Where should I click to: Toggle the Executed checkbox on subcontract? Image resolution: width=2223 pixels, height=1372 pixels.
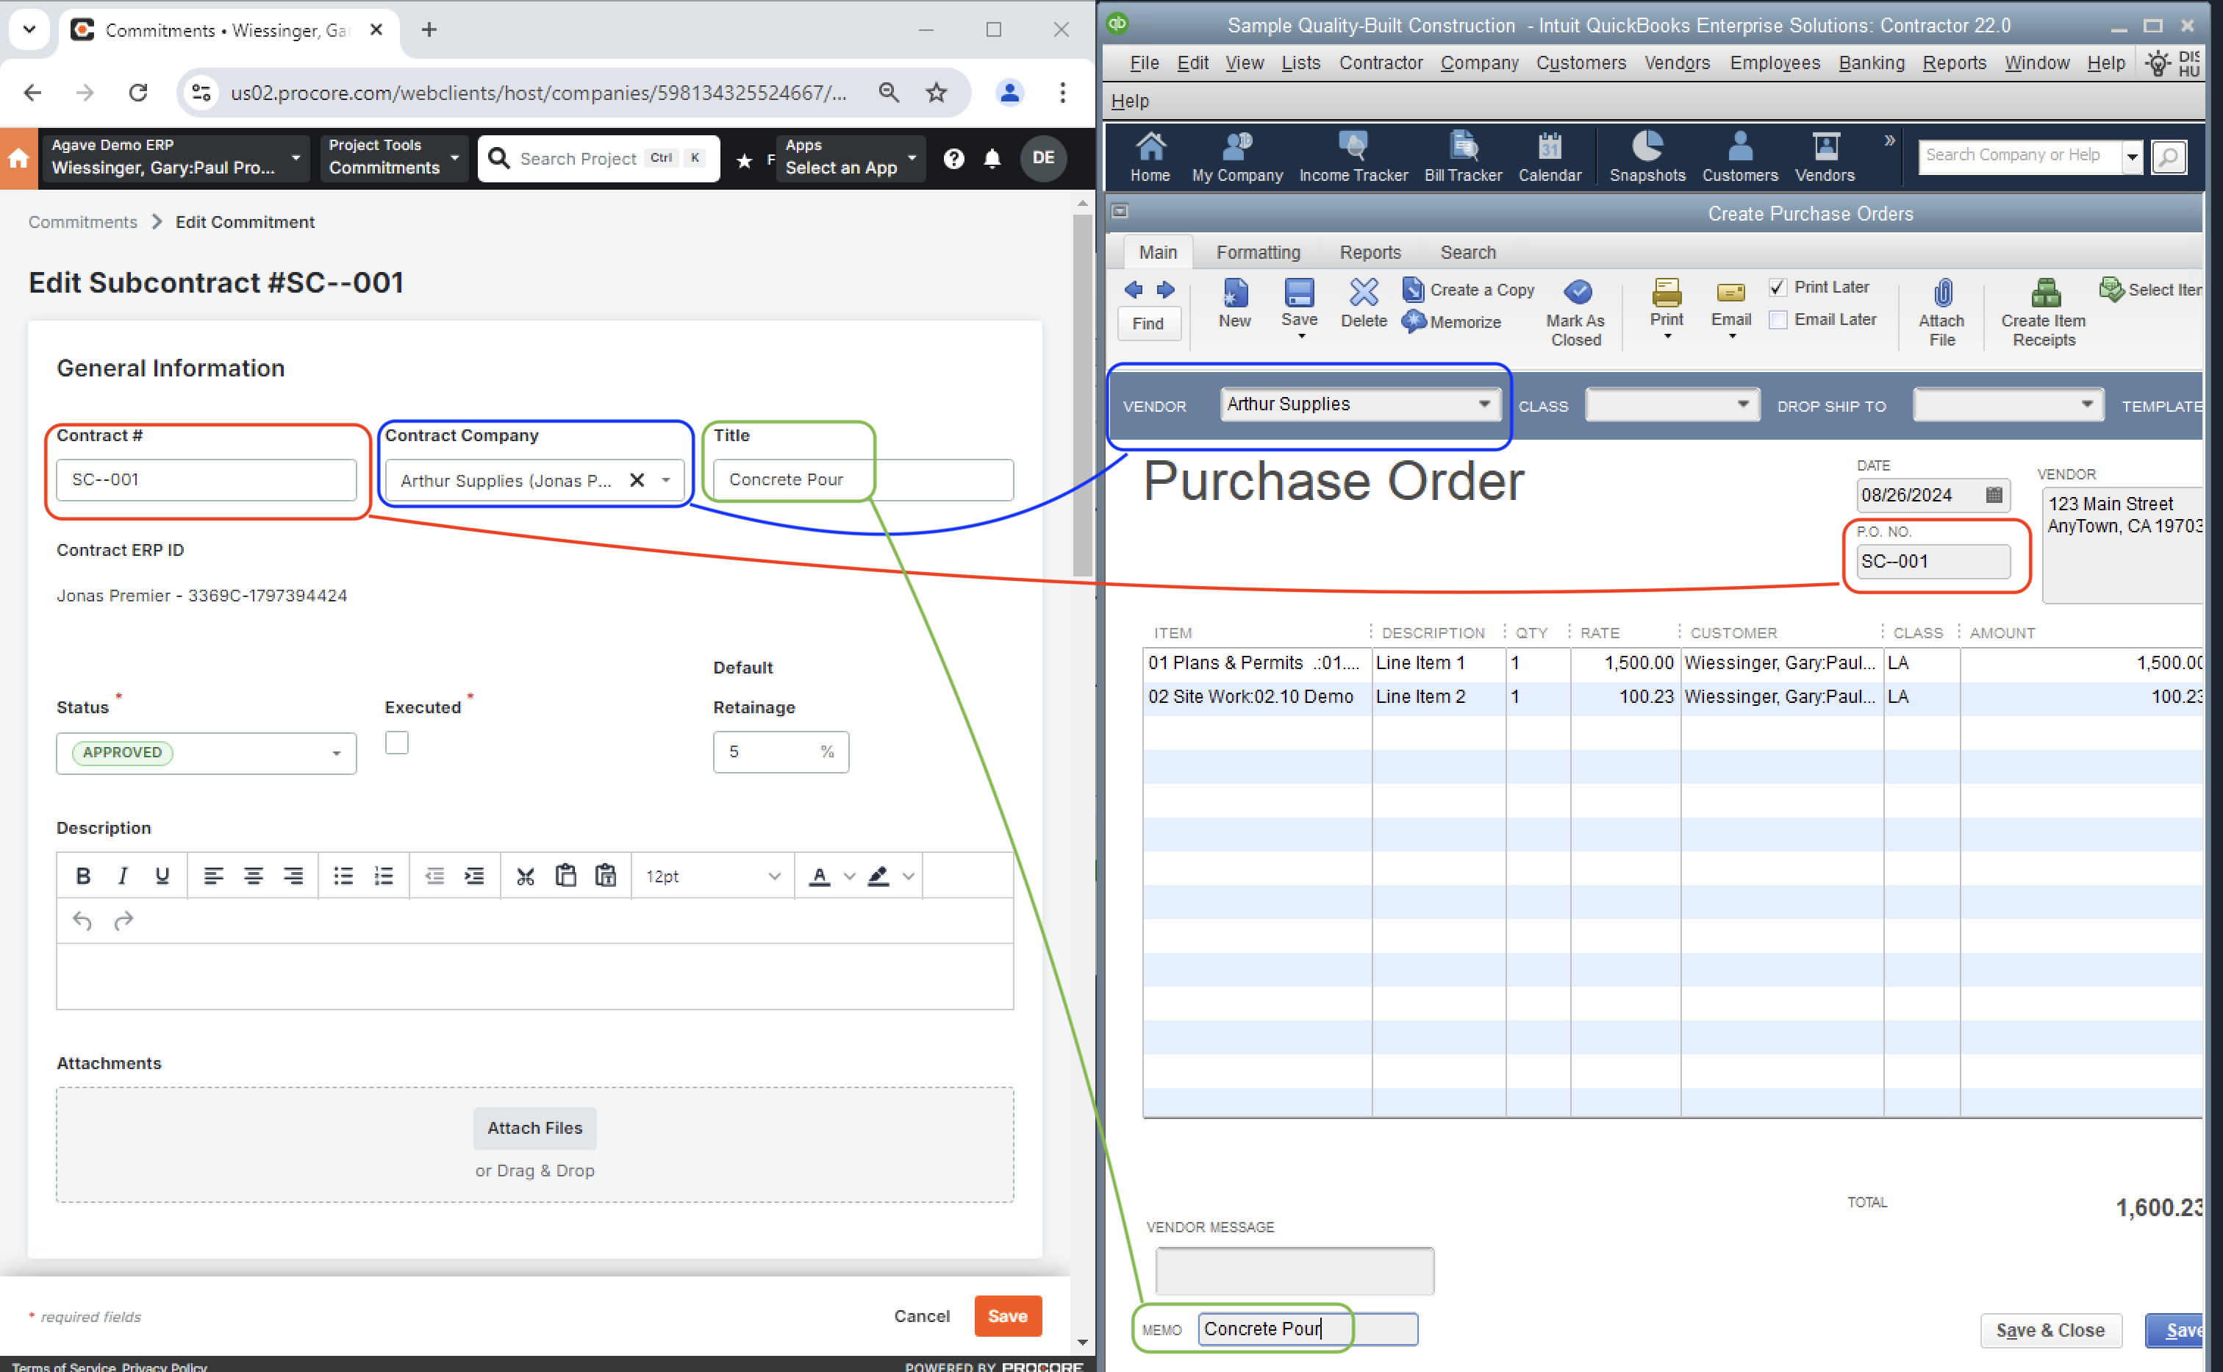pos(395,743)
